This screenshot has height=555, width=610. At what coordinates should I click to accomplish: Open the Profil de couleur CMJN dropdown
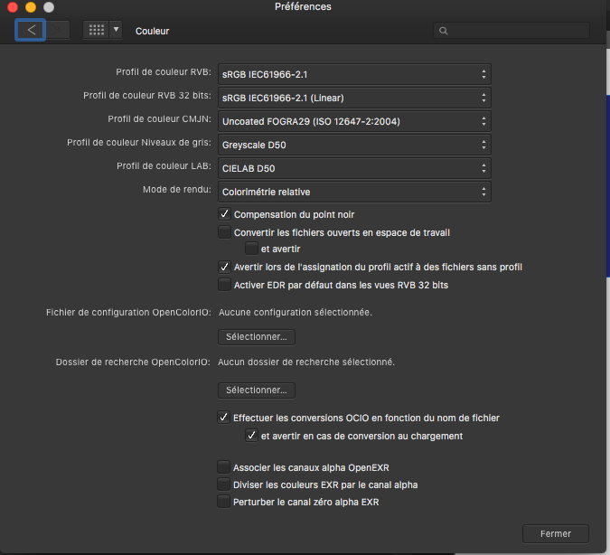(x=354, y=121)
